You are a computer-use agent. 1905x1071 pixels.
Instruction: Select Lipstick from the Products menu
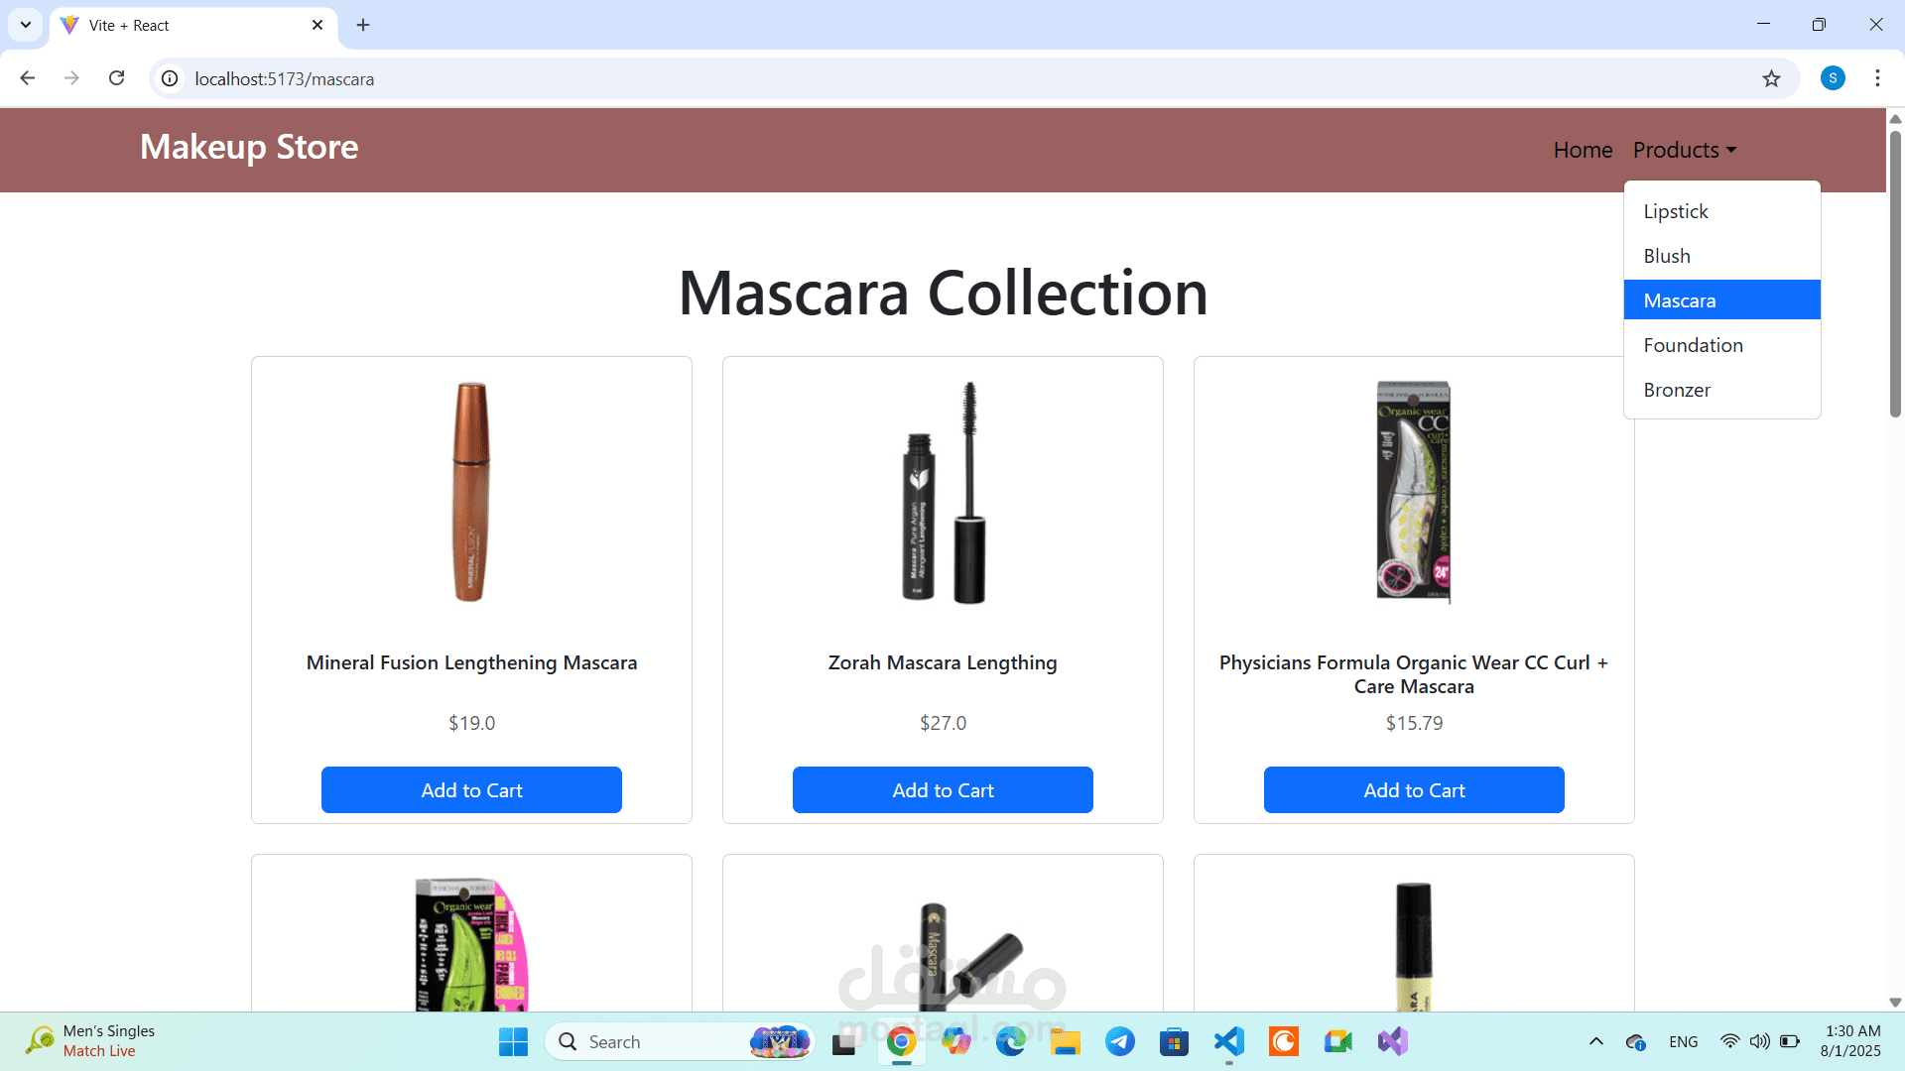[x=1676, y=211]
